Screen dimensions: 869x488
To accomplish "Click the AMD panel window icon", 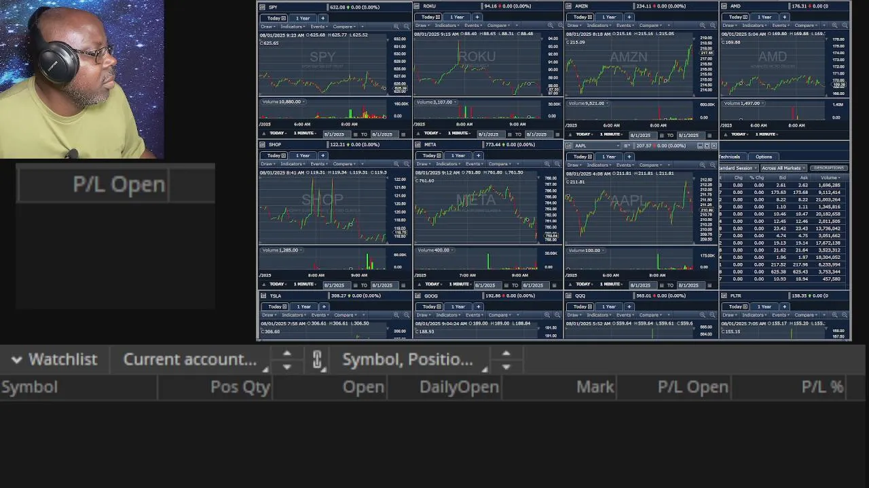I will click(x=724, y=6).
